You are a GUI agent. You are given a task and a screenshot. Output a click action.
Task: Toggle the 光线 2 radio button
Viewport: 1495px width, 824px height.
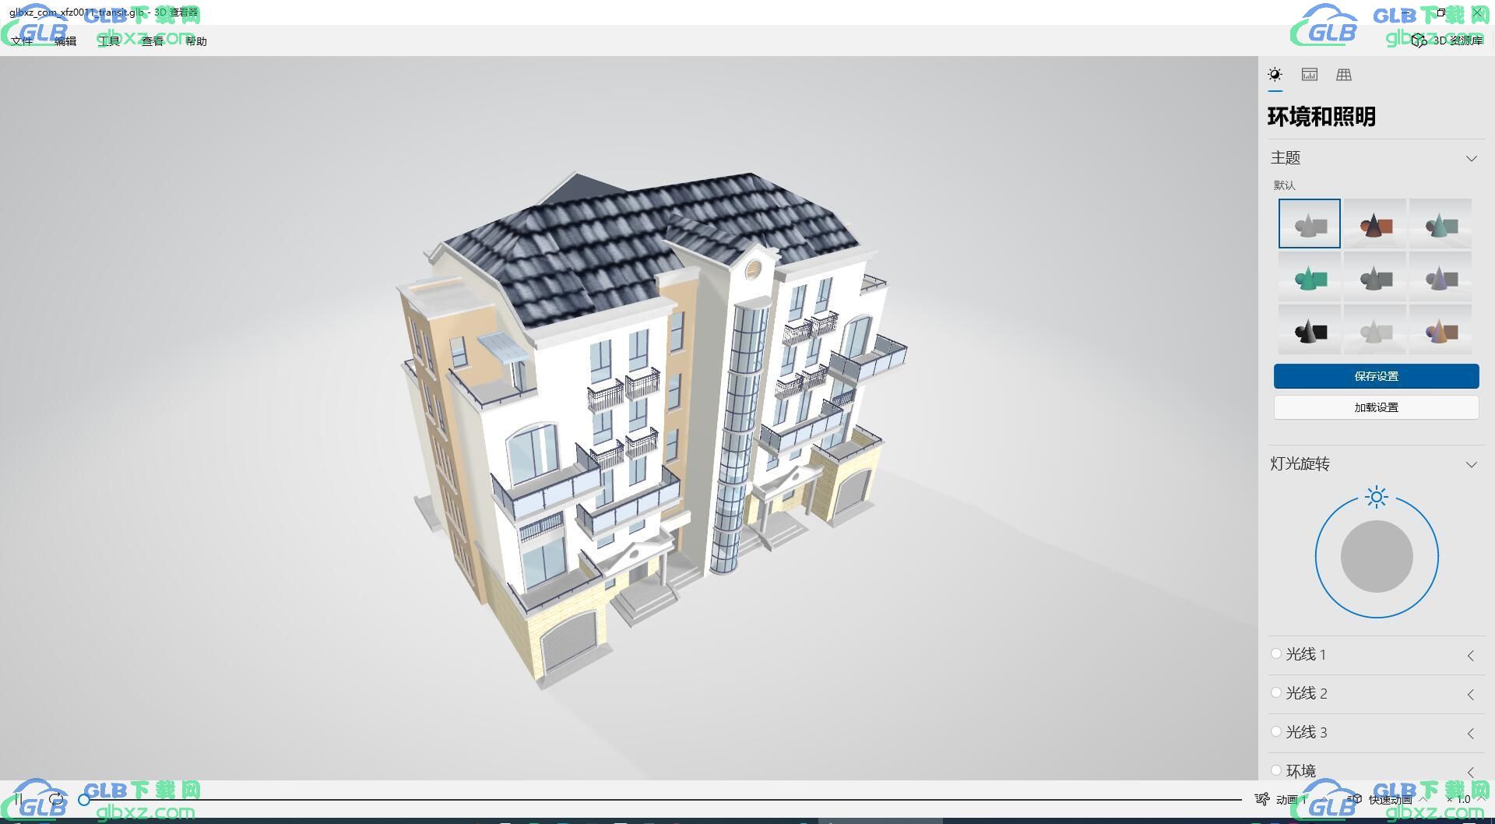pyautogui.click(x=1275, y=692)
